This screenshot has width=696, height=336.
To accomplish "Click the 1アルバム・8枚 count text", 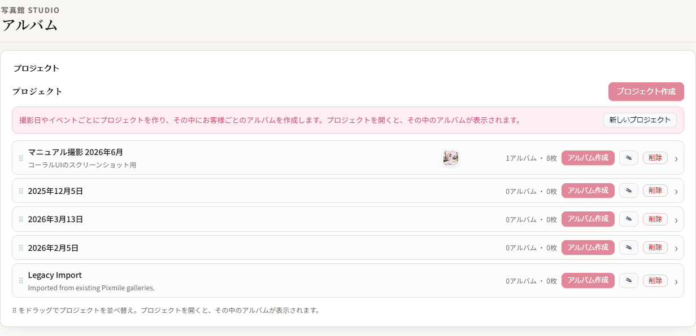I will point(531,158).
